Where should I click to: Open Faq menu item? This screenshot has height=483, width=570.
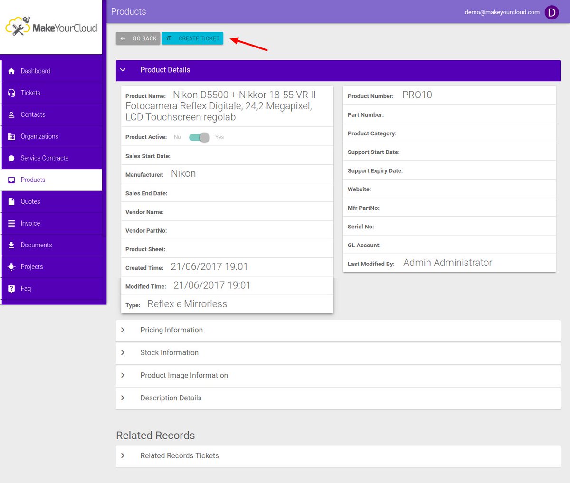(52, 289)
